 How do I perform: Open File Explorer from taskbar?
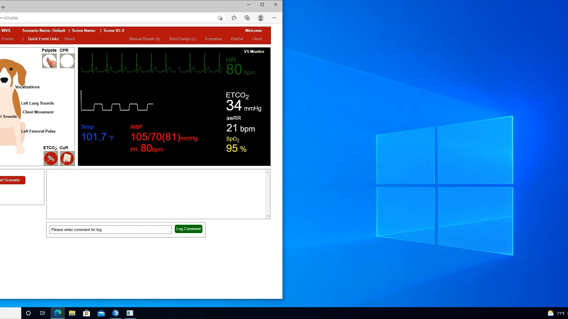click(x=72, y=313)
